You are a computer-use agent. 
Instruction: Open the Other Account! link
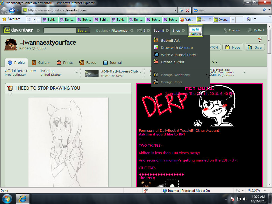[208, 131]
